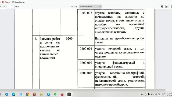The height and width of the screenshot is (97, 172).
Task: Click the microphone tray icon
Action: point(149,94)
